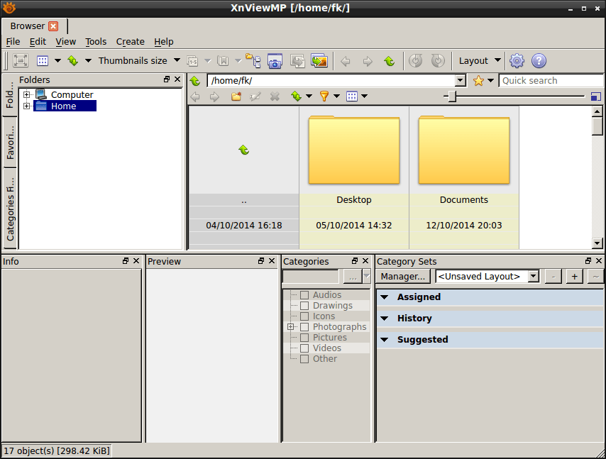Collapse the Suggested section
The width and height of the screenshot is (606, 459).
click(384, 340)
